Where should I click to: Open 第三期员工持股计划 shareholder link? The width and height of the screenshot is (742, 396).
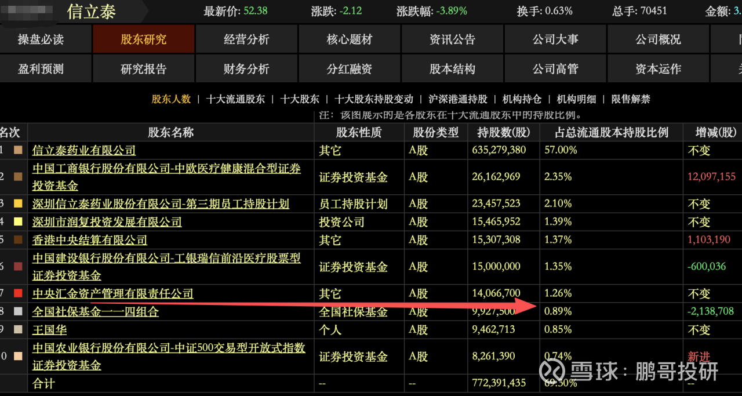[x=161, y=204]
